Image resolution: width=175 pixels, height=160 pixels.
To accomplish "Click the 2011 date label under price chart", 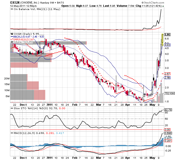I will click(x=49, y=105).
